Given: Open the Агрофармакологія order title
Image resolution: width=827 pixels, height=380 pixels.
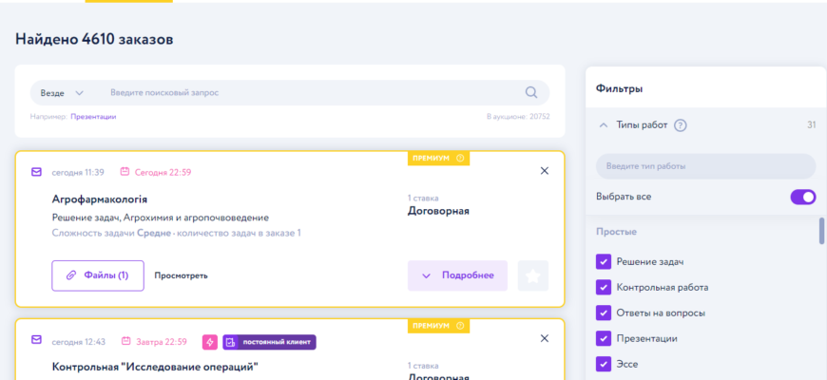Looking at the screenshot, I should click(100, 199).
